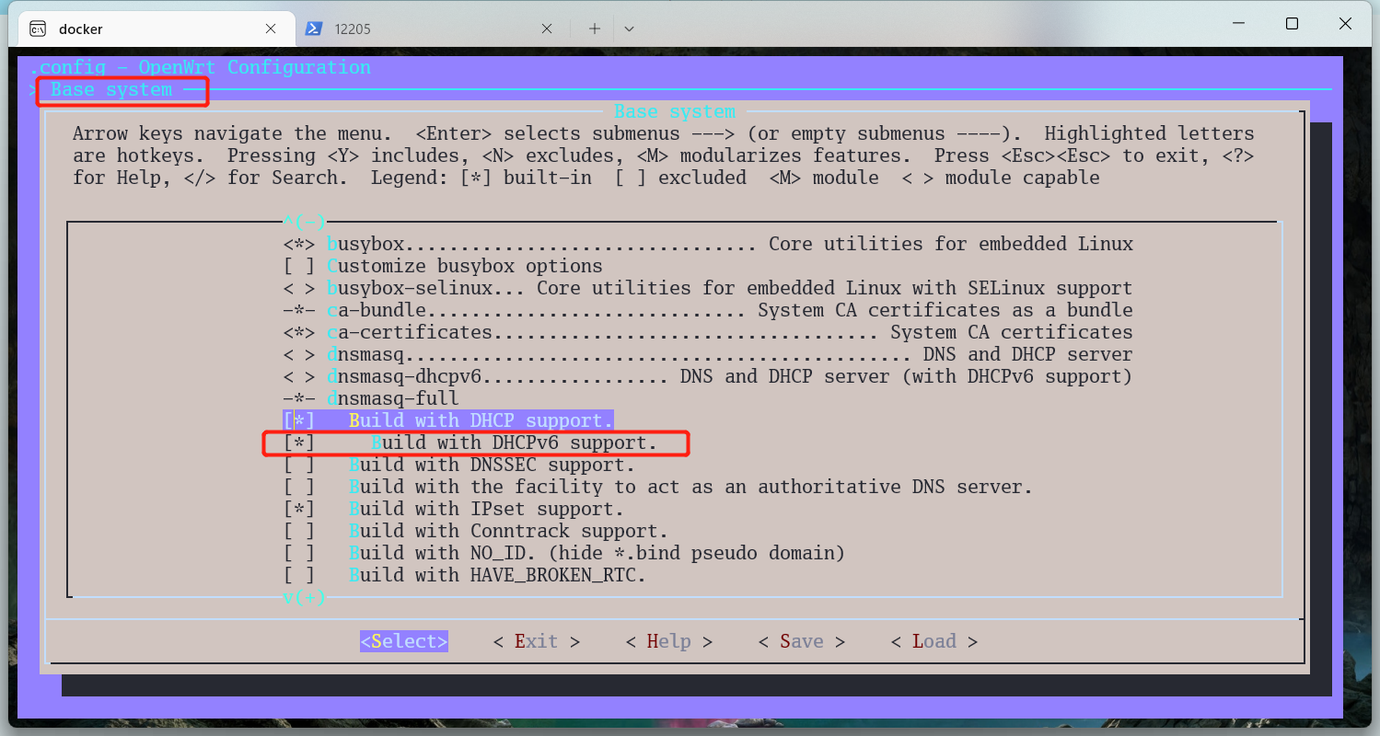Click the Load button
This screenshot has width=1380, height=736.
pos(934,641)
